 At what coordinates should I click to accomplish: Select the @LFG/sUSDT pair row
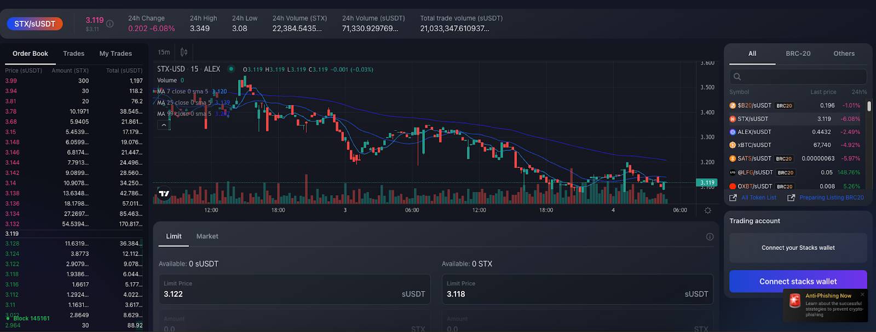point(794,172)
